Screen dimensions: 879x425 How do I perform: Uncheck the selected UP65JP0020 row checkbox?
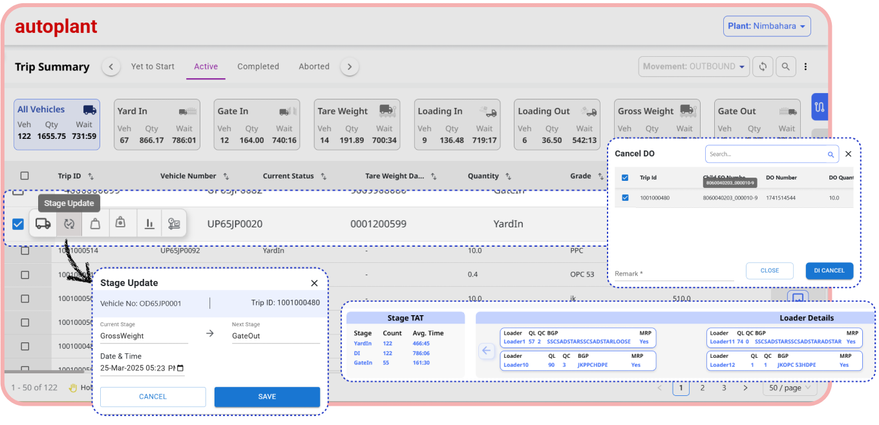pyautogui.click(x=18, y=224)
